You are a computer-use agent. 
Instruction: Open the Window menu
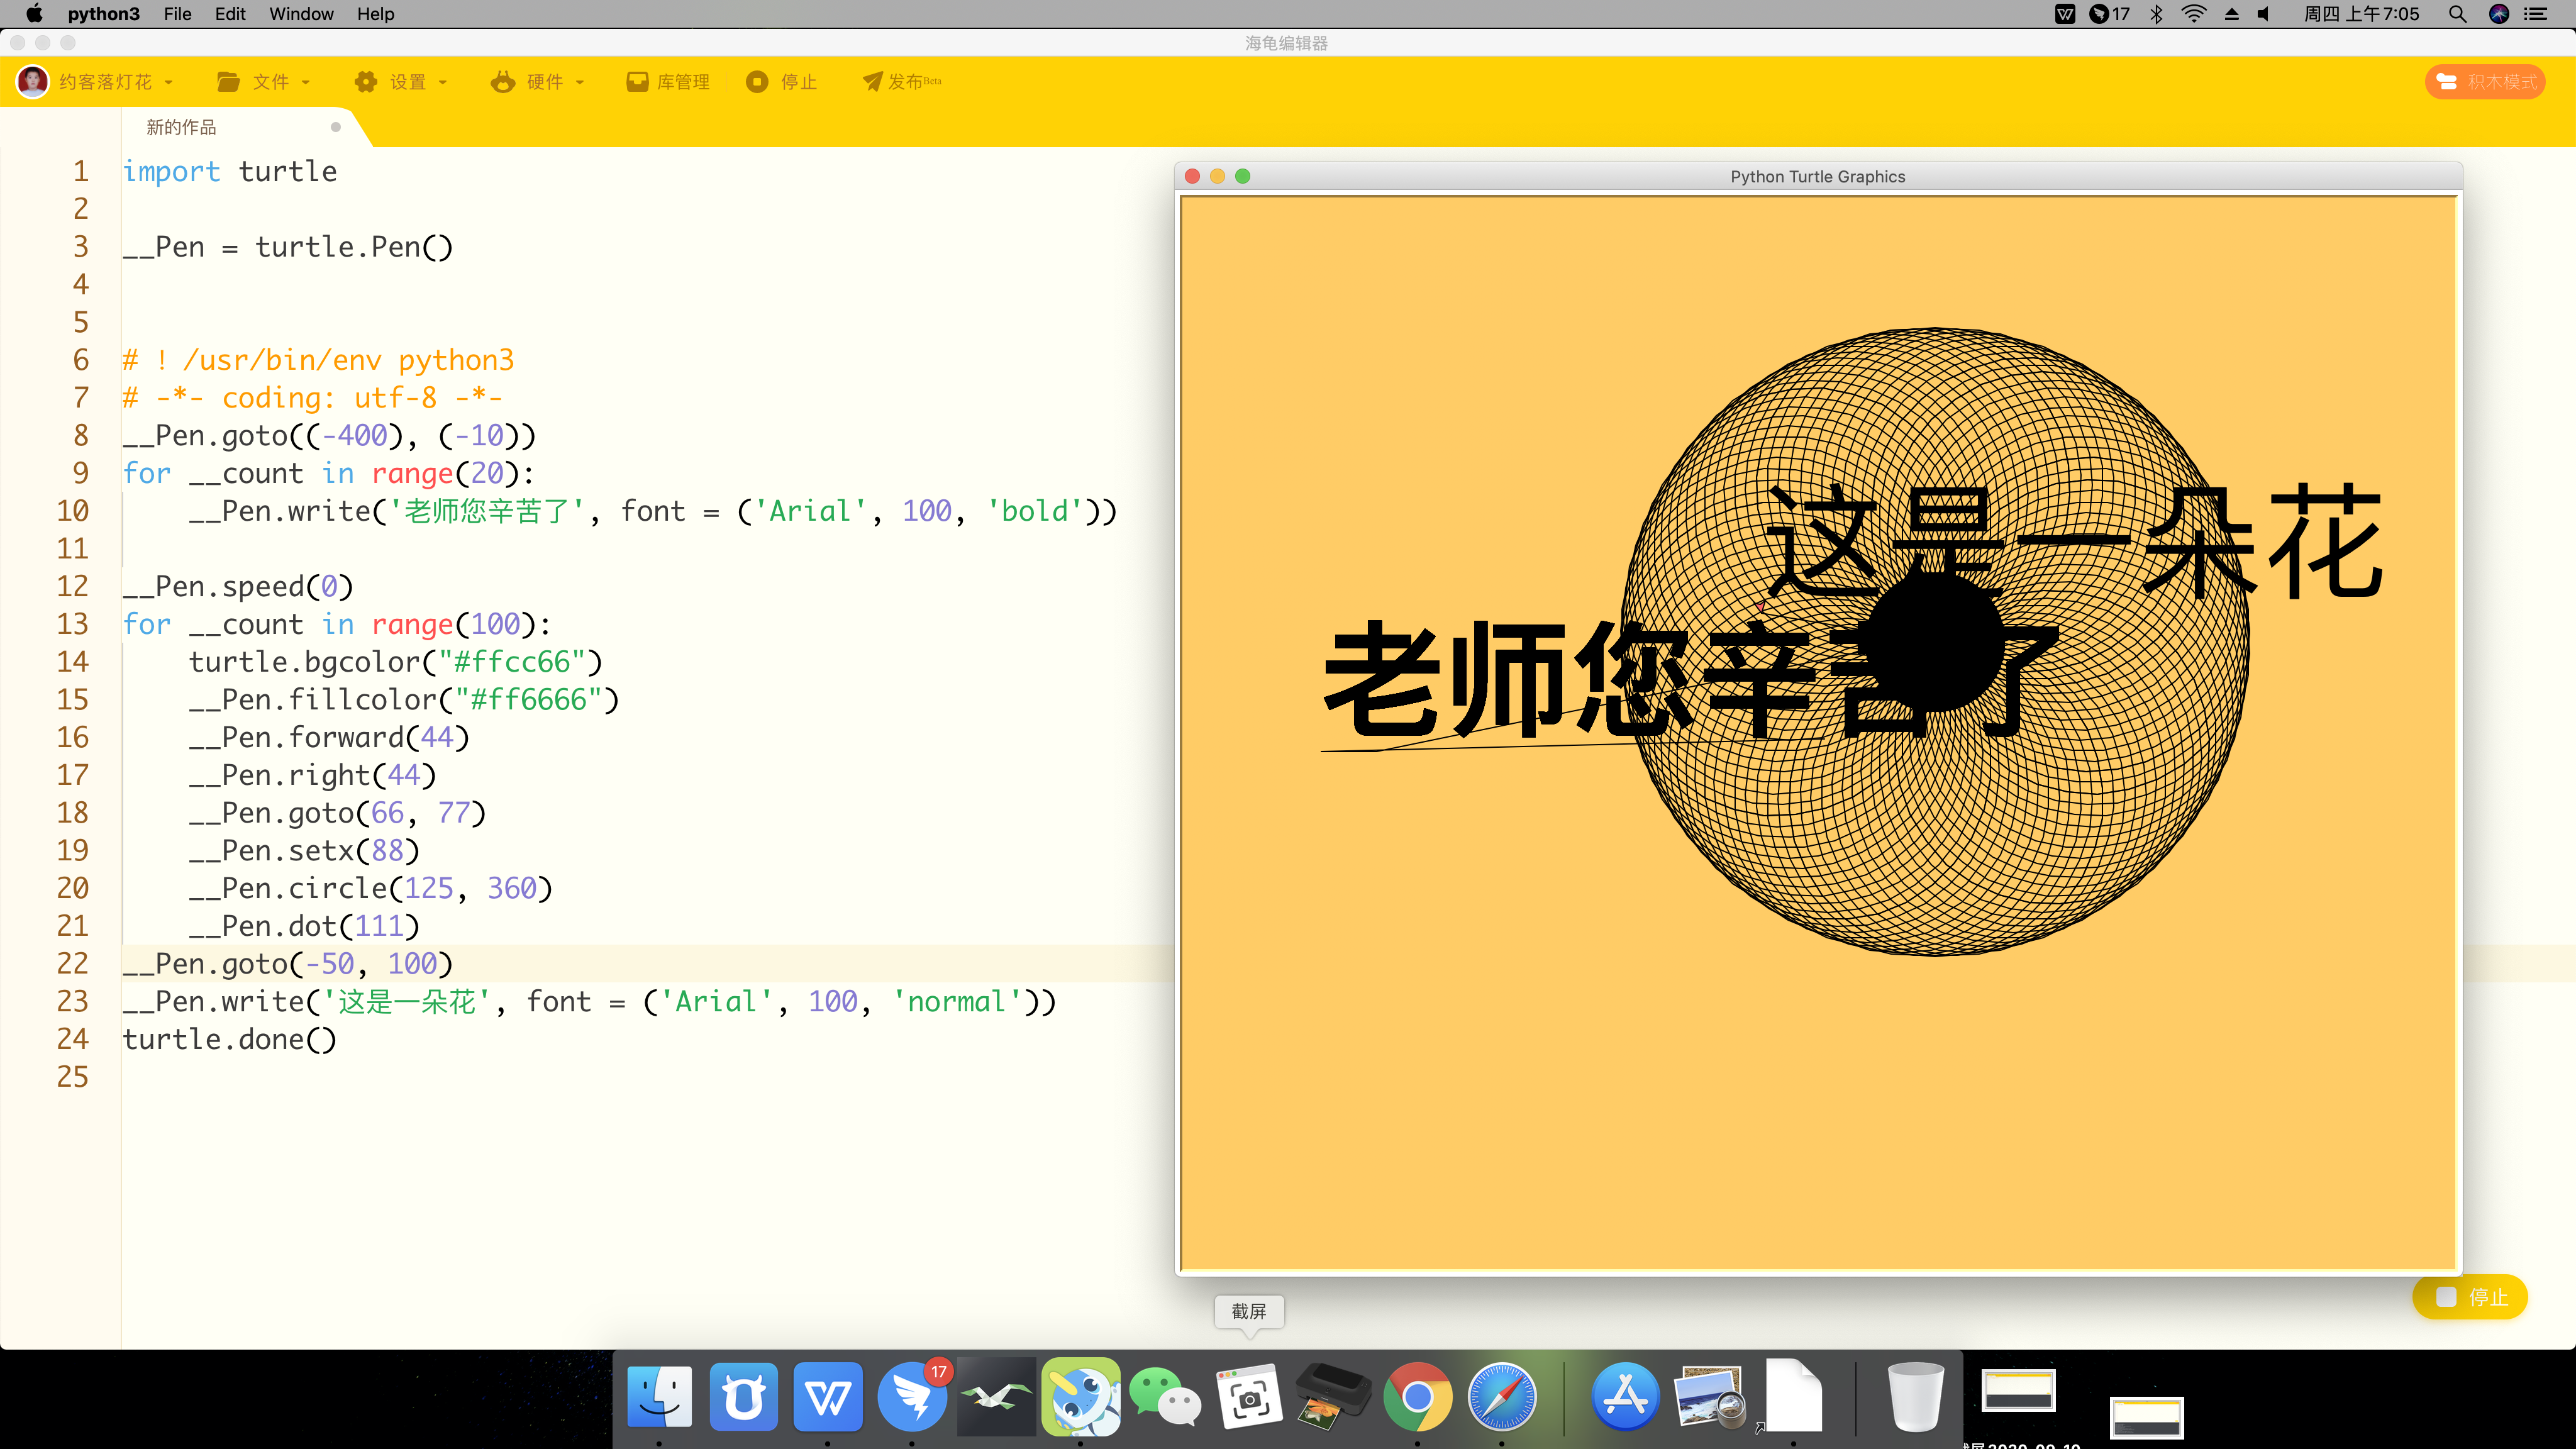pos(301,14)
